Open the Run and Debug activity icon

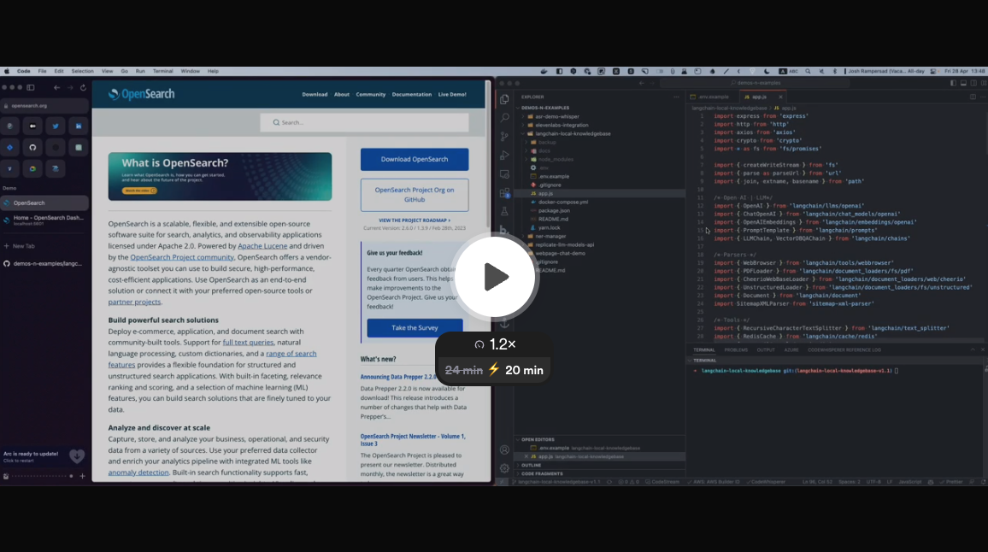505,155
